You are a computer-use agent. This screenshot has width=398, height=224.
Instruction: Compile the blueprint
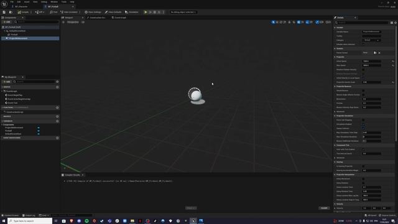coord(24,12)
